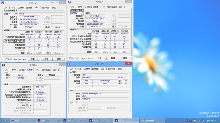Click the model value Aspire 4755
Image resolution: width=220 pixels, height=123 pixels.
click(96, 77)
